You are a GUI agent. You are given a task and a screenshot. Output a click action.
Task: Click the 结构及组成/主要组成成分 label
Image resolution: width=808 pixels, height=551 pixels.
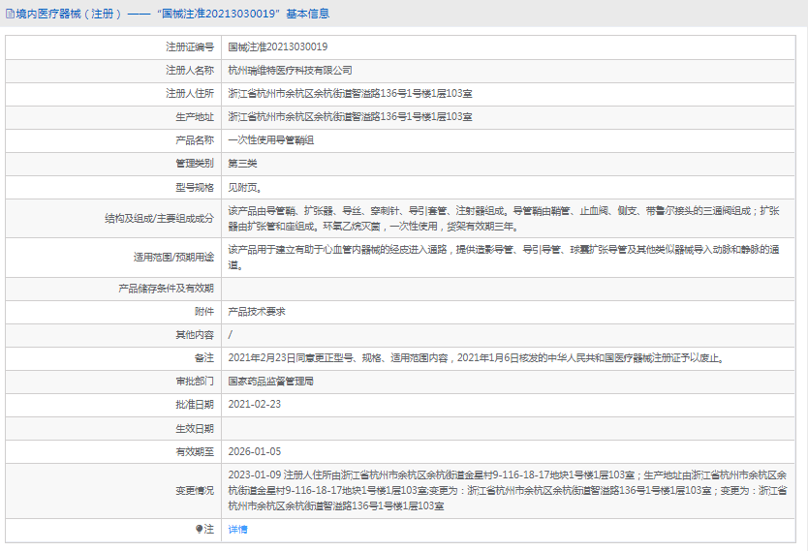click(x=159, y=218)
